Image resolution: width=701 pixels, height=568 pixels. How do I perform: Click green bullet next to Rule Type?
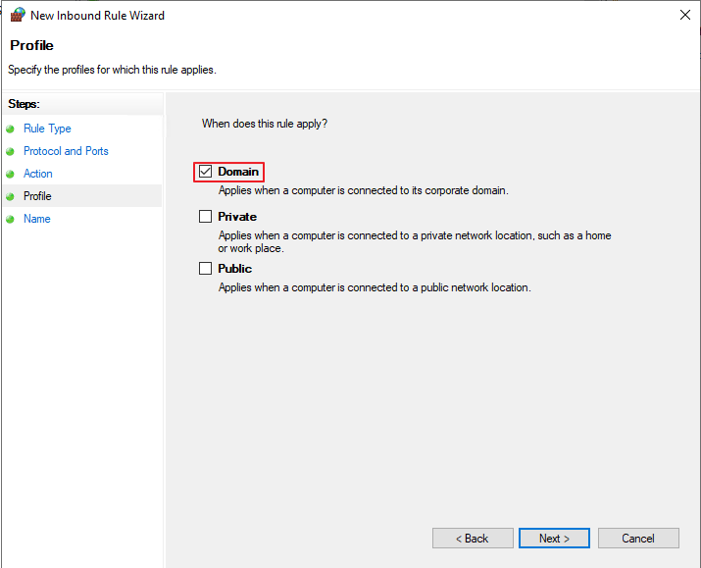click(x=10, y=129)
